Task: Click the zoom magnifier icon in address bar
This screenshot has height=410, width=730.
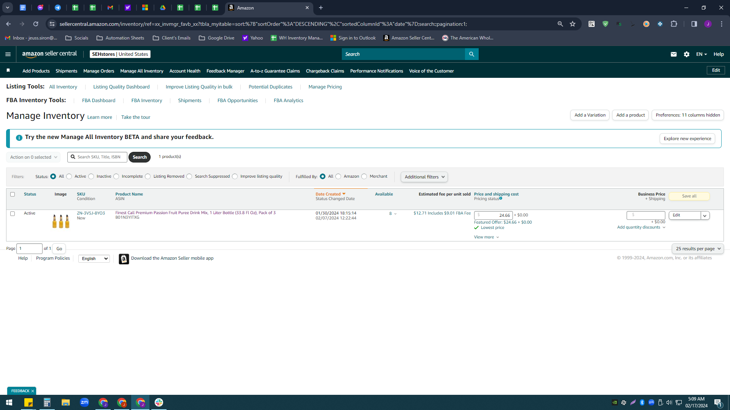Action: (x=560, y=24)
